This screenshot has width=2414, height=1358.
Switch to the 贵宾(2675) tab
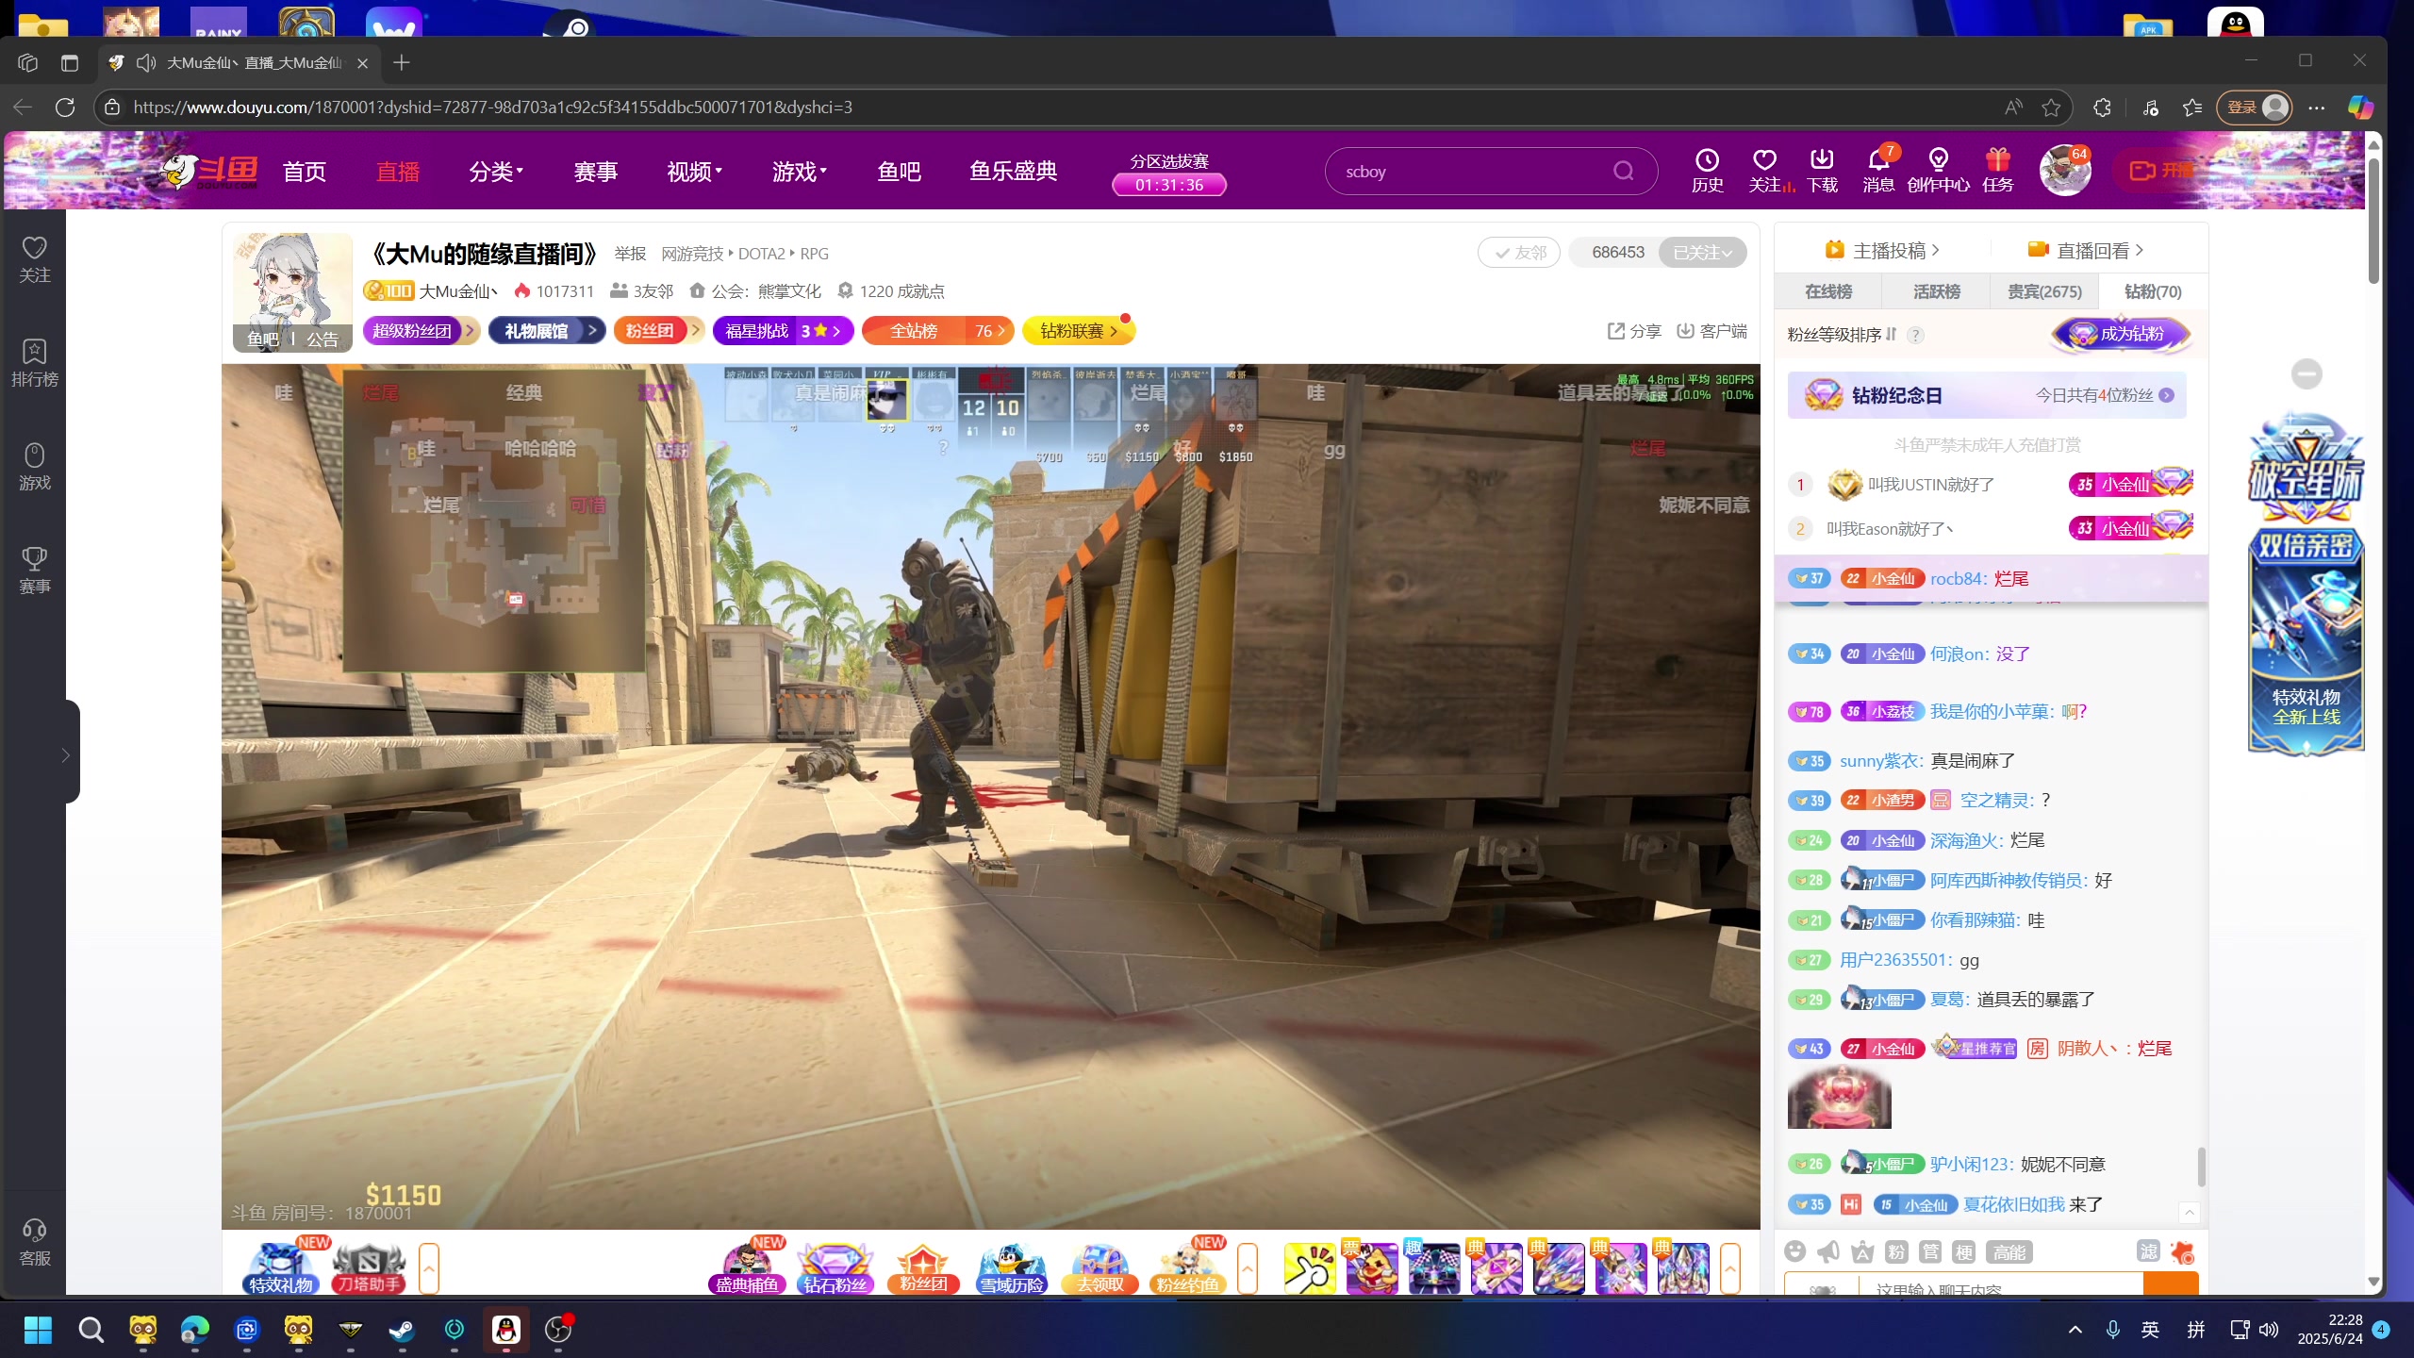click(2044, 291)
